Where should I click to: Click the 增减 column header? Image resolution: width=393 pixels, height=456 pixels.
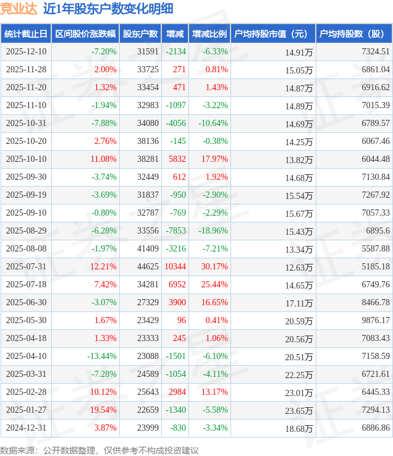point(175,34)
